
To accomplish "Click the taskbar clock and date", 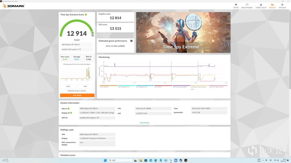I will tap(284, 160).
